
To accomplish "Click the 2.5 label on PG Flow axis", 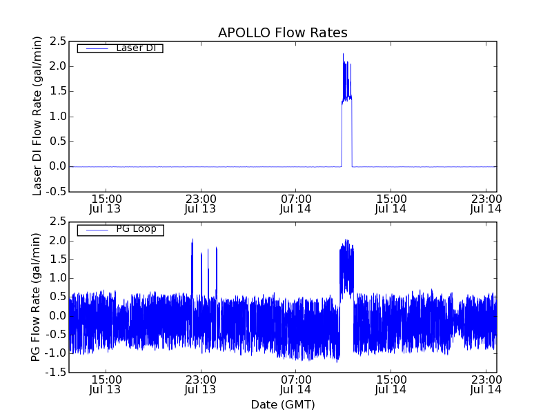I will point(58,221).
